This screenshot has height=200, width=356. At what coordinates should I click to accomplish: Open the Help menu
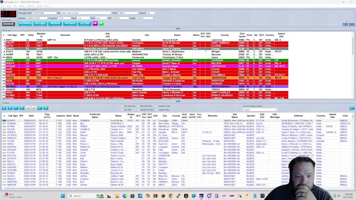pyautogui.click(x=46, y=6)
